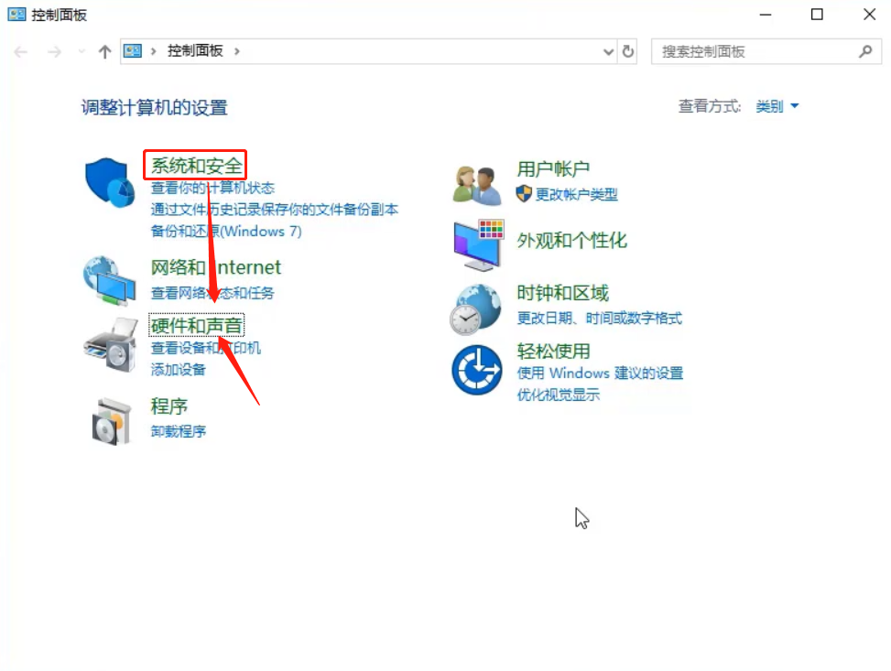This screenshot has width=891, height=671.
Task: Click the UAC shield beside 更改帐户类型
Action: pyautogui.click(x=524, y=194)
